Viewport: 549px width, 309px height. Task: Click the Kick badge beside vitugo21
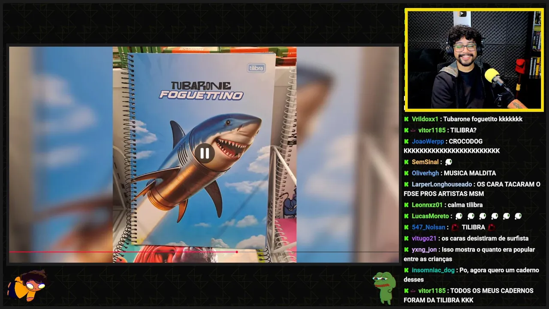[406, 239]
